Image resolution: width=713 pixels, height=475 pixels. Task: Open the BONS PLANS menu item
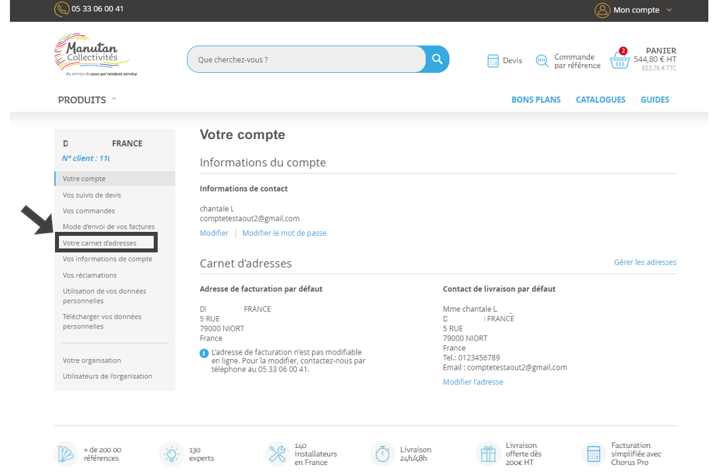(535, 99)
